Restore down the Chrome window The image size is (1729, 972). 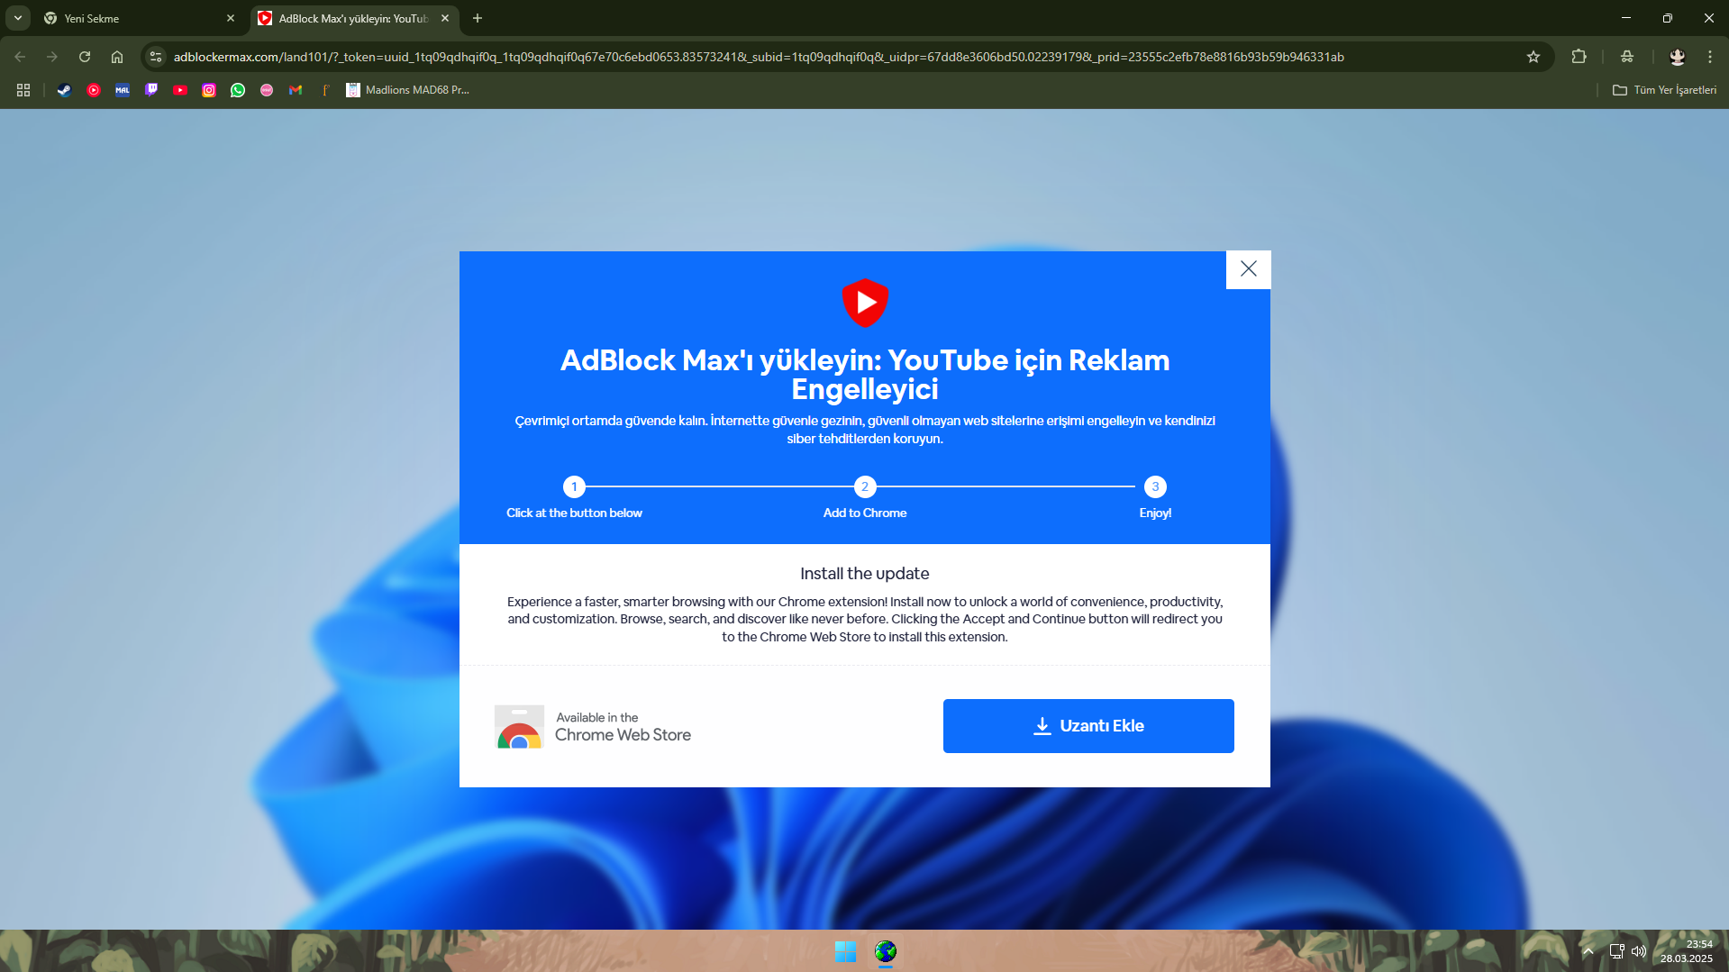tap(1668, 18)
